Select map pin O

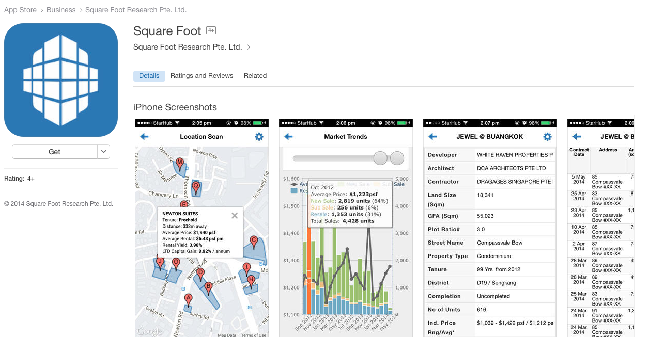[176, 264]
